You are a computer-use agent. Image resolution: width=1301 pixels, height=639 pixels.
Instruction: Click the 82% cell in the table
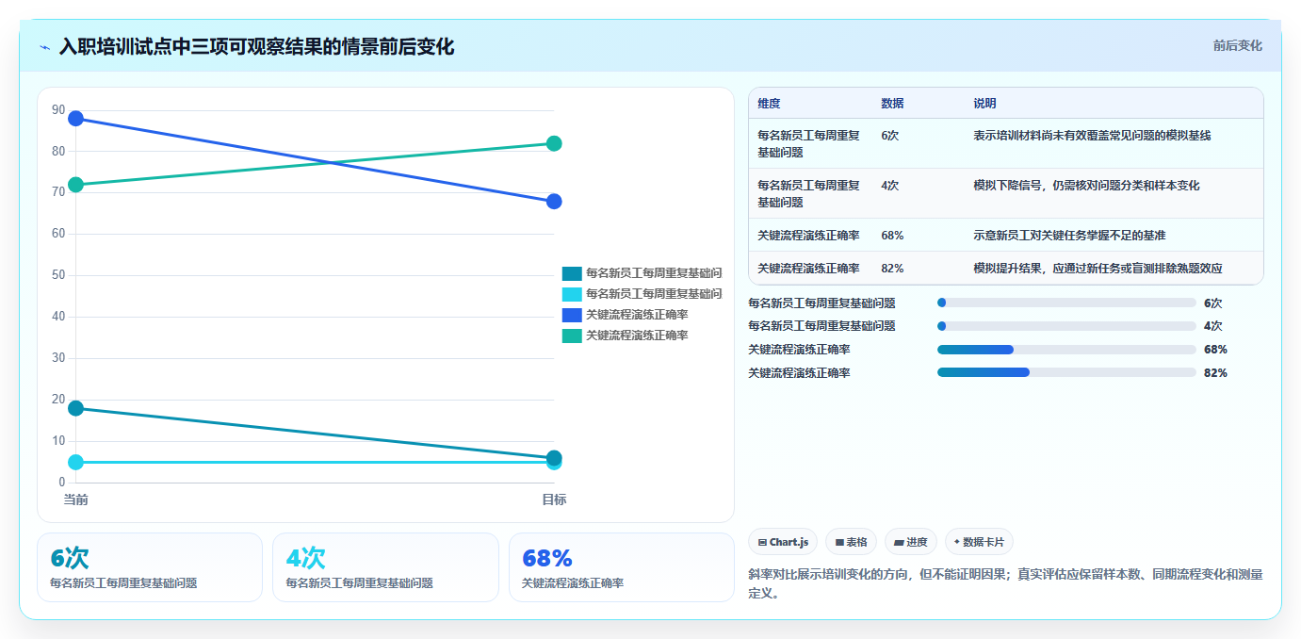pos(892,268)
